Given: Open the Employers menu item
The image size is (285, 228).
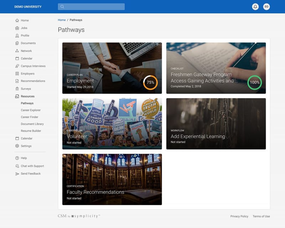Looking at the screenshot, I should pos(27,74).
